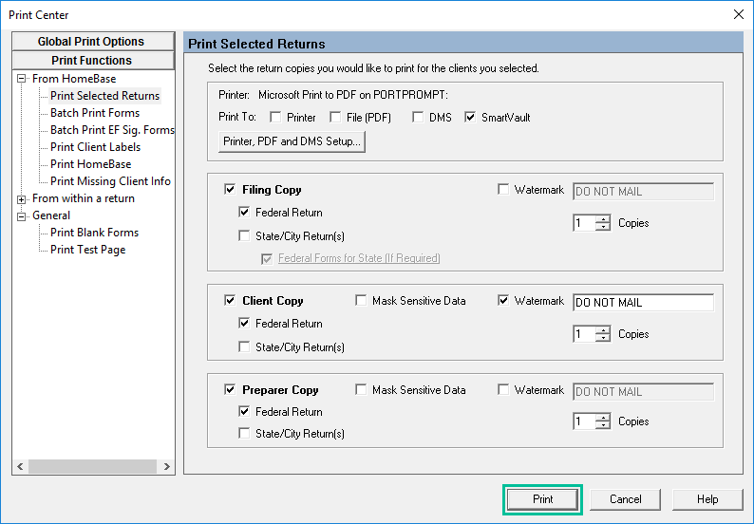Toggle Federal Forms for State checkbox
Image resolution: width=754 pixels, height=524 pixels.
(x=267, y=259)
